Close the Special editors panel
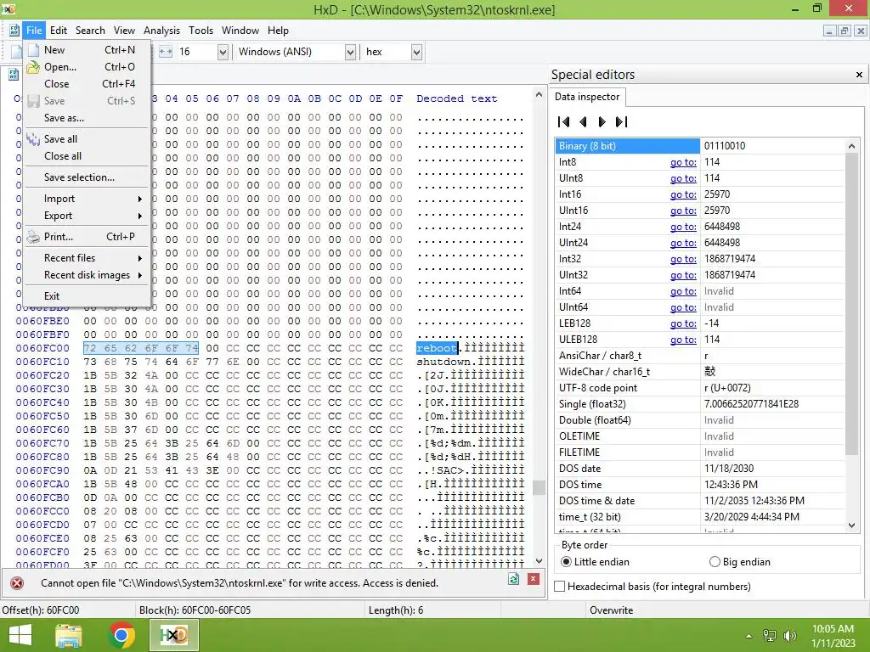870x652 pixels. (859, 75)
